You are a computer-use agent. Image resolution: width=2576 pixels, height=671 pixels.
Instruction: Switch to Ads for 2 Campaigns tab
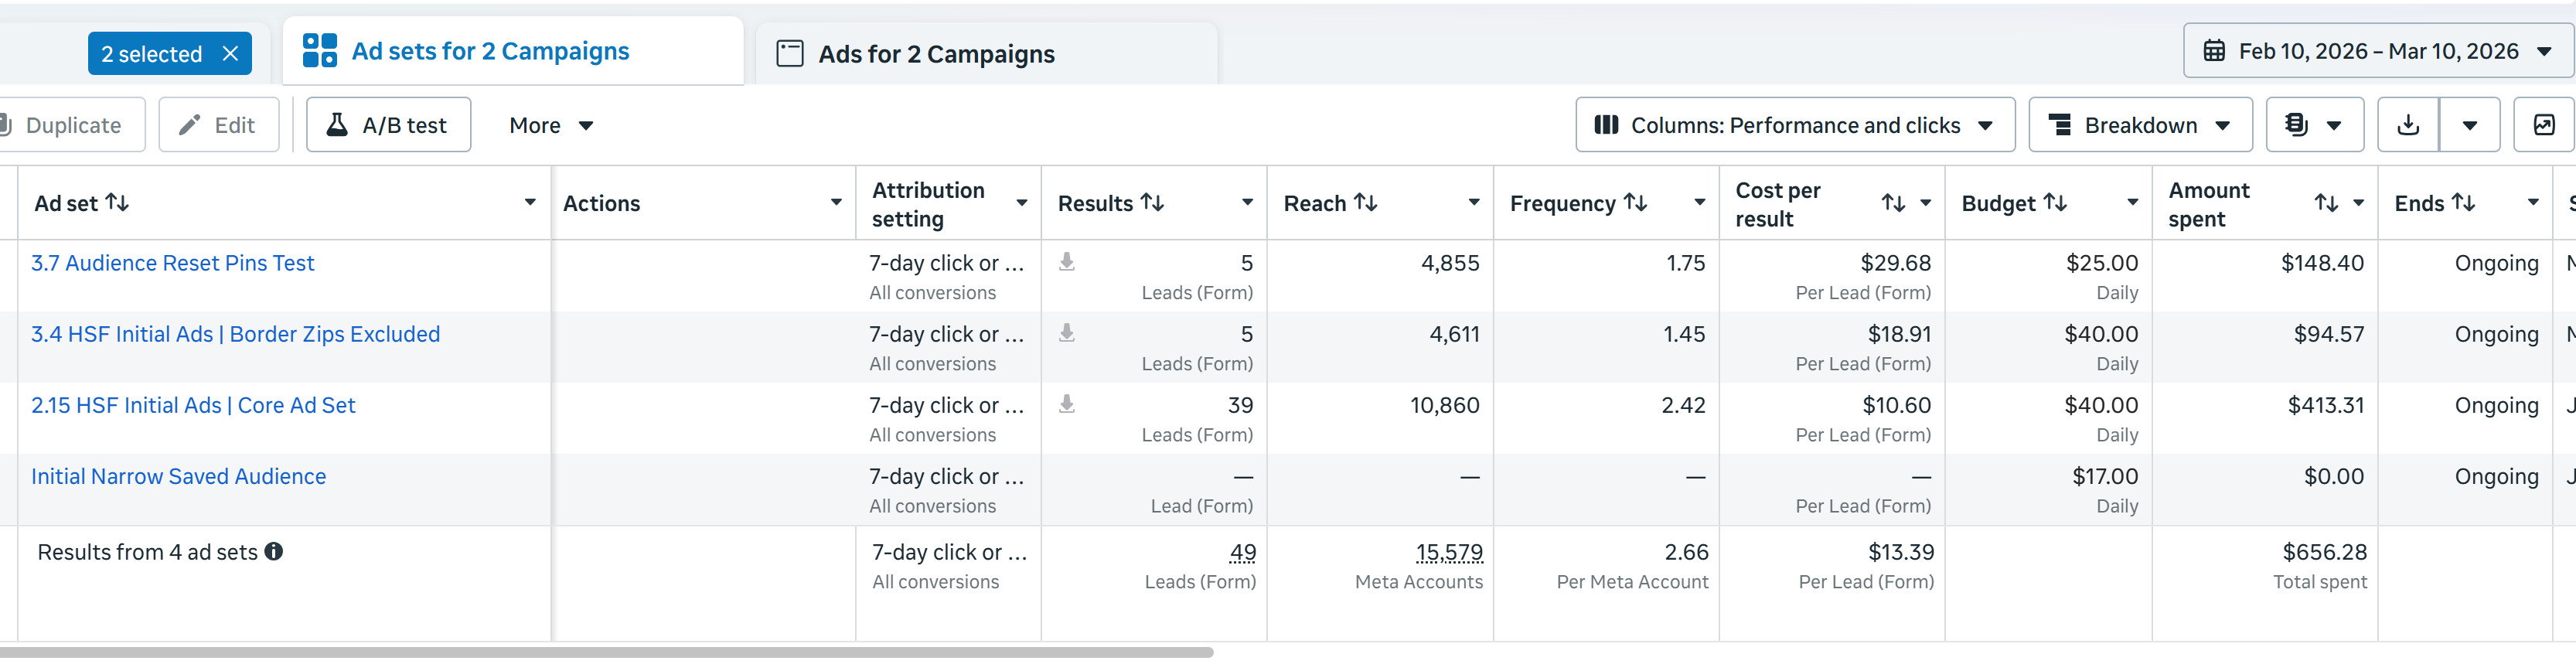987,54
